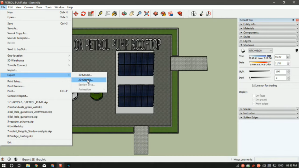The image size is (299, 168).
Task: Select the Tape Measure tool
Action: (100, 14)
